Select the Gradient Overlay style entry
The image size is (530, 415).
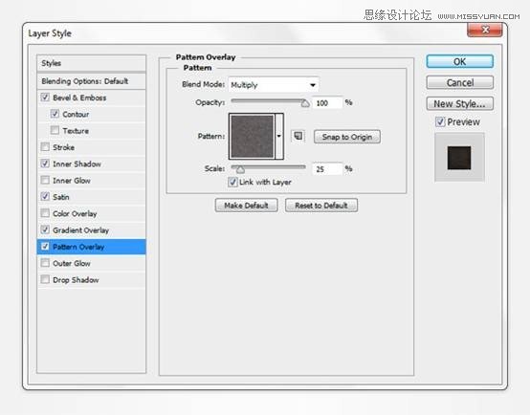(x=80, y=230)
